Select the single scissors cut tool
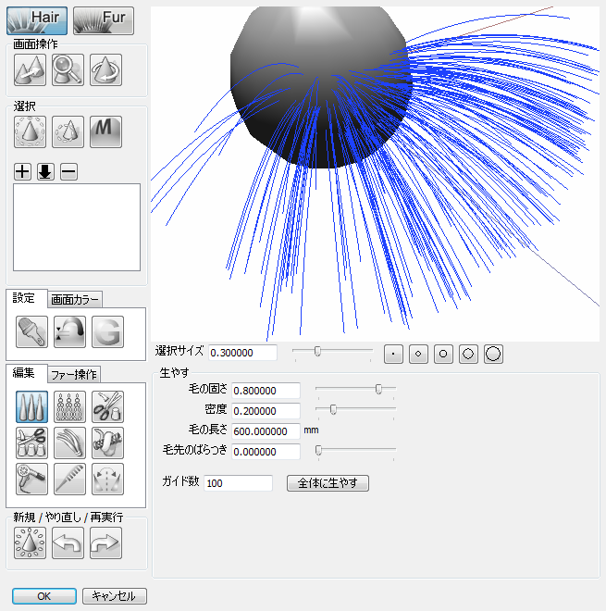This screenshot has width=606, height=611. click(x=108, y=406)
